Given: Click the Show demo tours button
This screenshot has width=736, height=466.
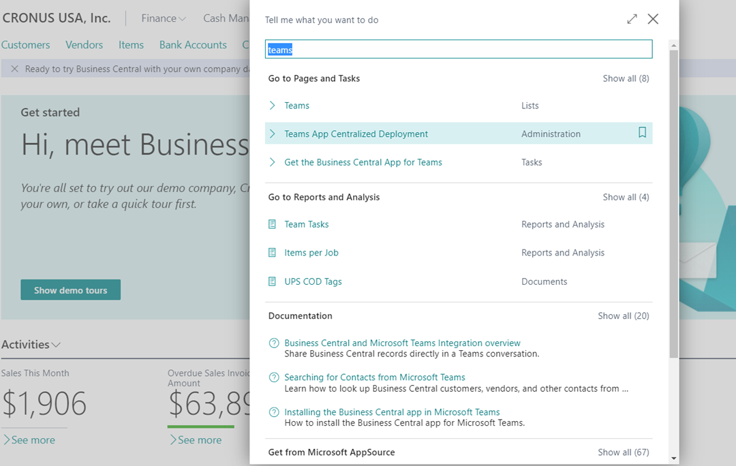Looking at the screenshot, I should tap(70, 290).
